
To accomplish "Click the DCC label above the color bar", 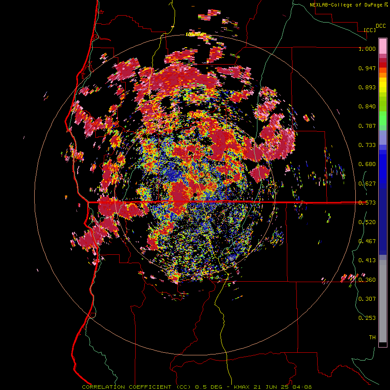I will pyautogui.click(x=380, y=26).
